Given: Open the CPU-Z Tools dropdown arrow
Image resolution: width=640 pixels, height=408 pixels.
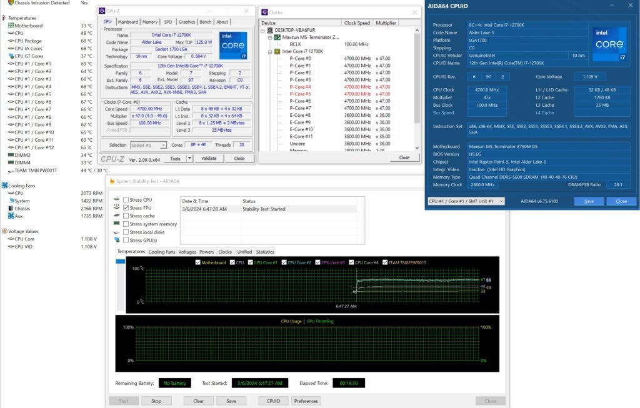Looking at the screenshot, I should (x=189, y=158).
